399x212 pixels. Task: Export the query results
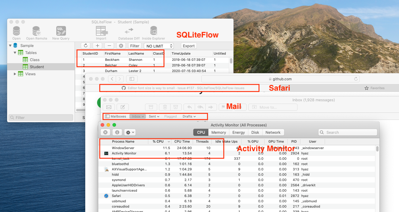pos(189,46)
